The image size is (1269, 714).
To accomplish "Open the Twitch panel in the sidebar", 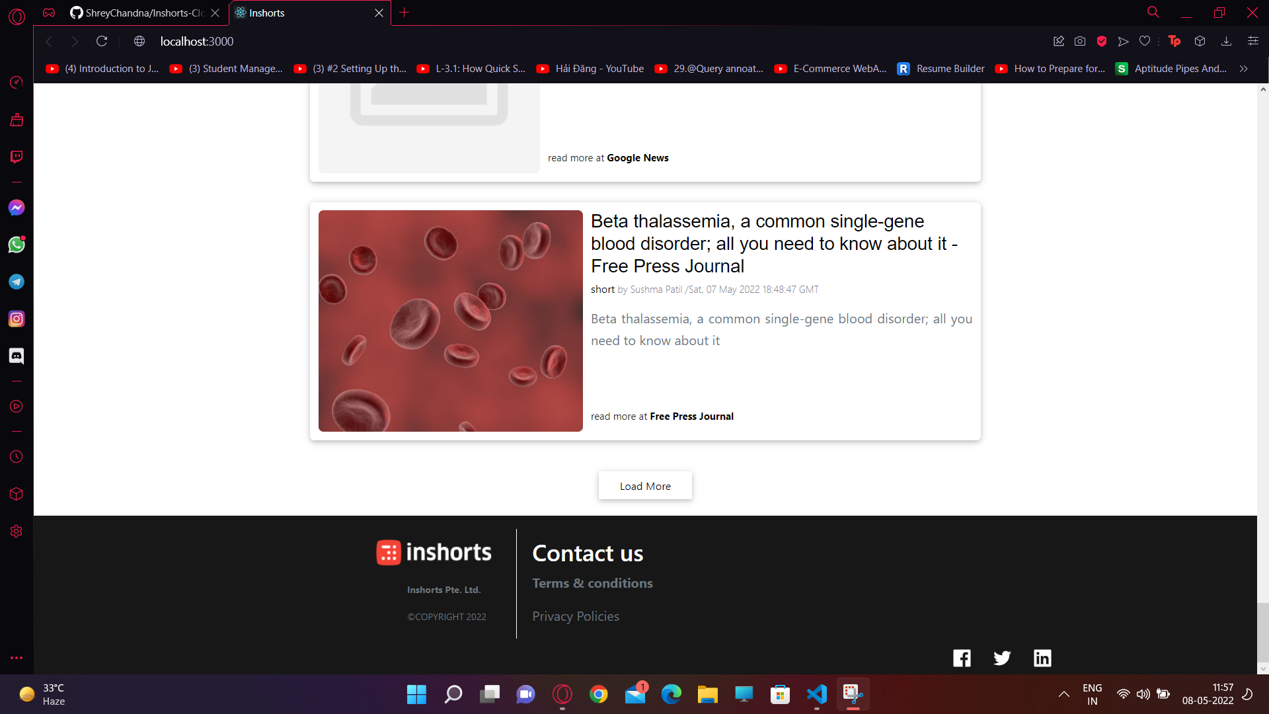I will (16, 157).
